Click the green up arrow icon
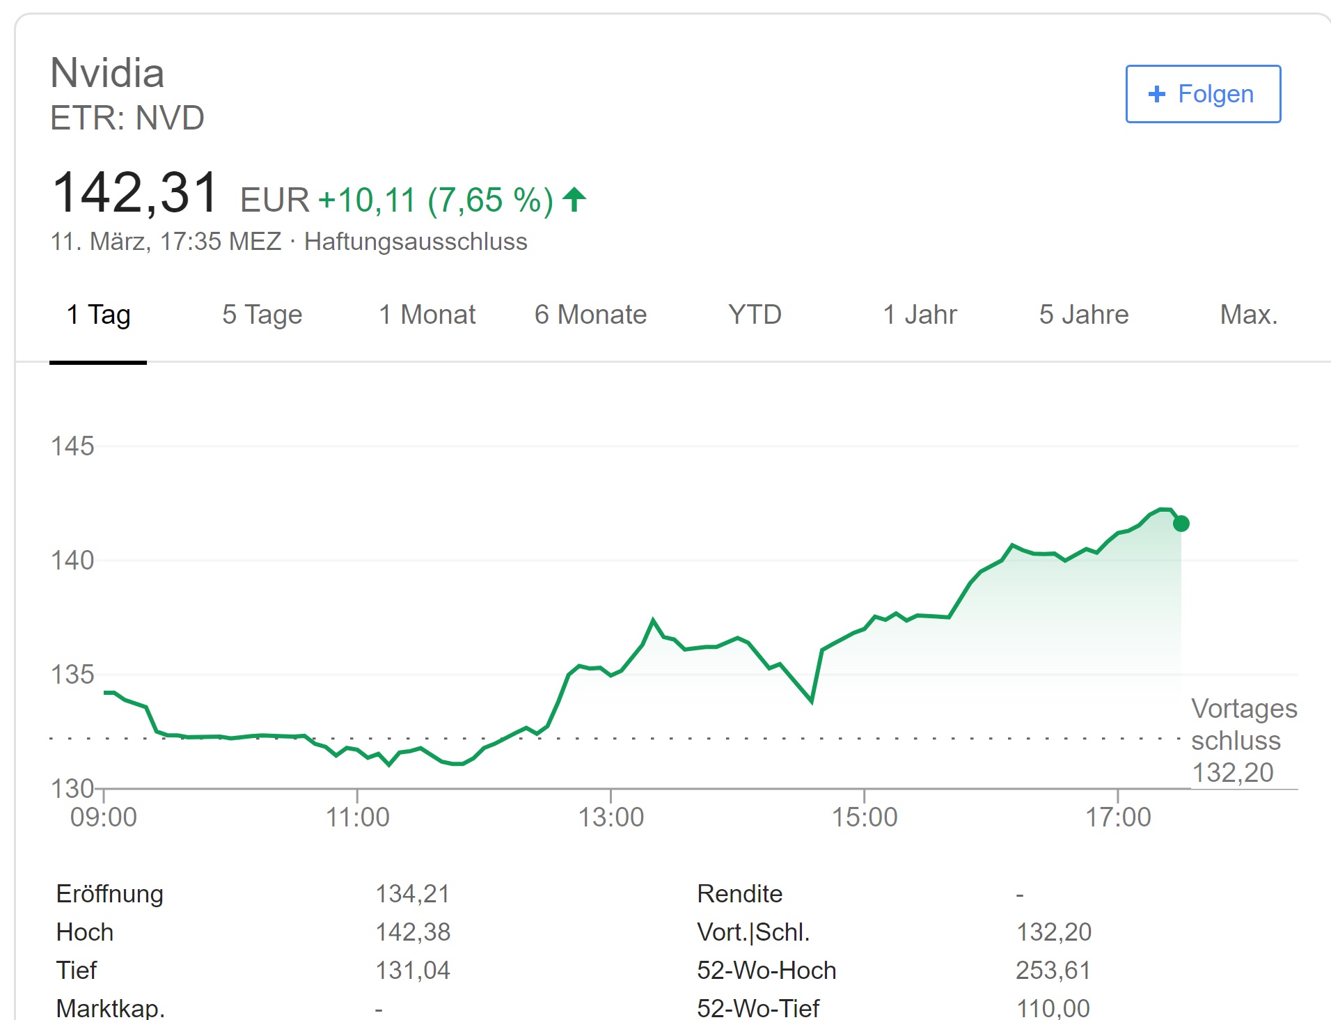Image resolution: width=1331 pixels, height=1020 pixels. point(574,200)
